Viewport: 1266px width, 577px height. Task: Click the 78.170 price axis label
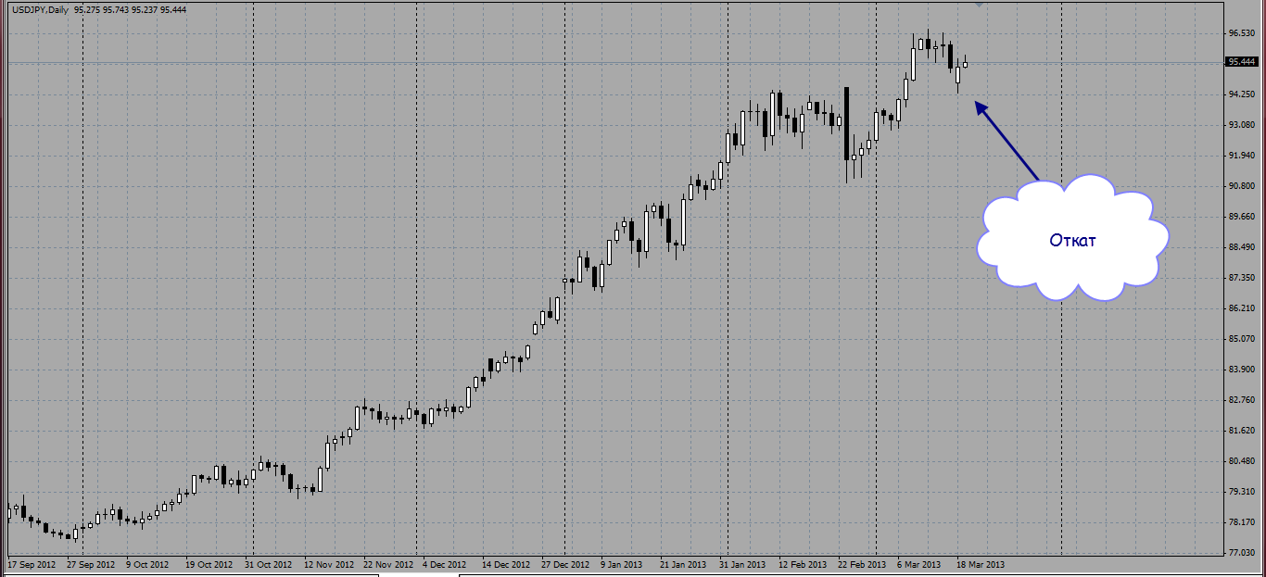click(x=1241, y=522)
